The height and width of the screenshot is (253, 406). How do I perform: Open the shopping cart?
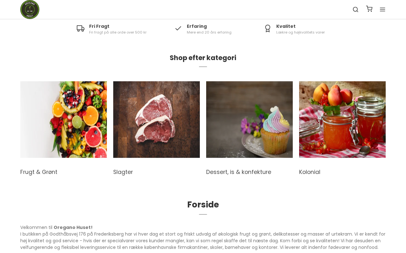(x=369, y=9)
